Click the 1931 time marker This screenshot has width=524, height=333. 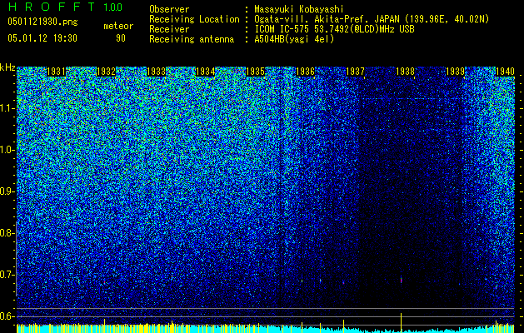click(56, 72)
